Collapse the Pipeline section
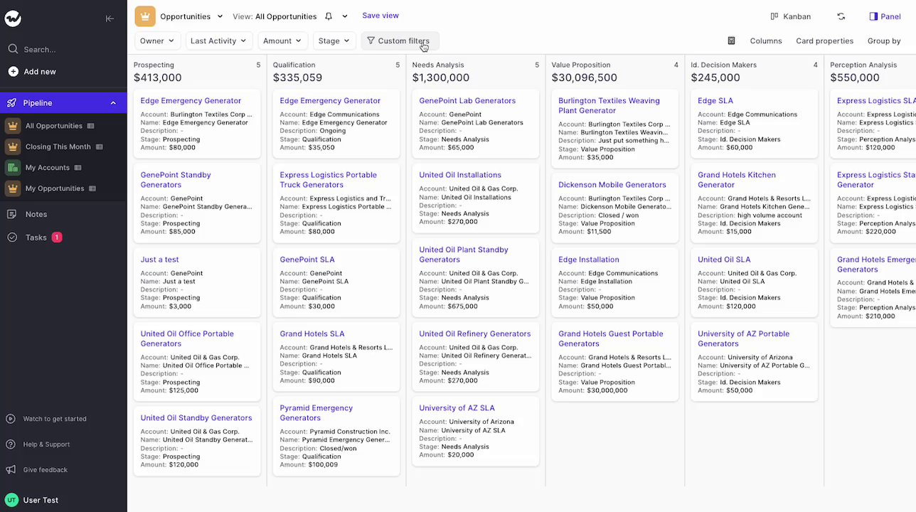This screenshot has width=916, height=512. [x=113, y=103]
